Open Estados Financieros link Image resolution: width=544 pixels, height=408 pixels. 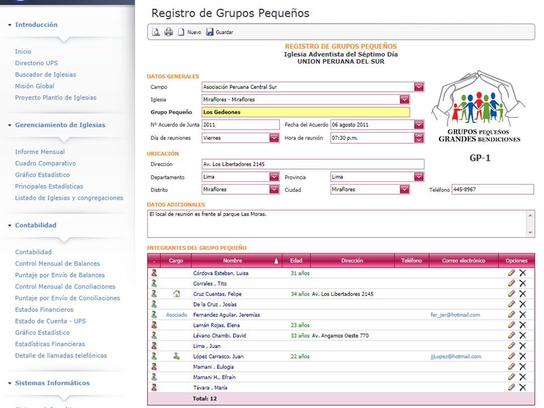(44, 309)
